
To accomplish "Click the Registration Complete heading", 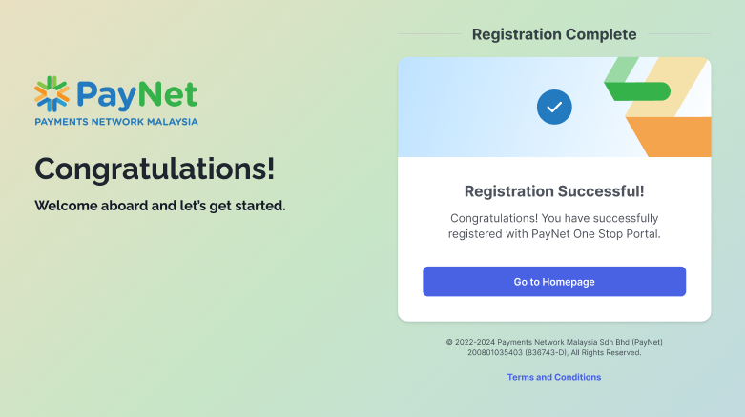I will [x=554, y=34].
